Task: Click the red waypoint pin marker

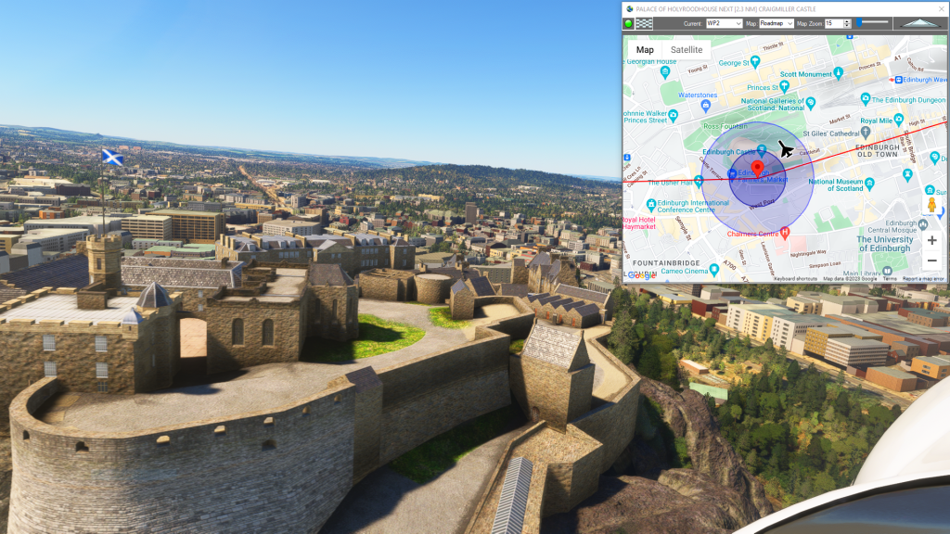Action: [756, 168]
